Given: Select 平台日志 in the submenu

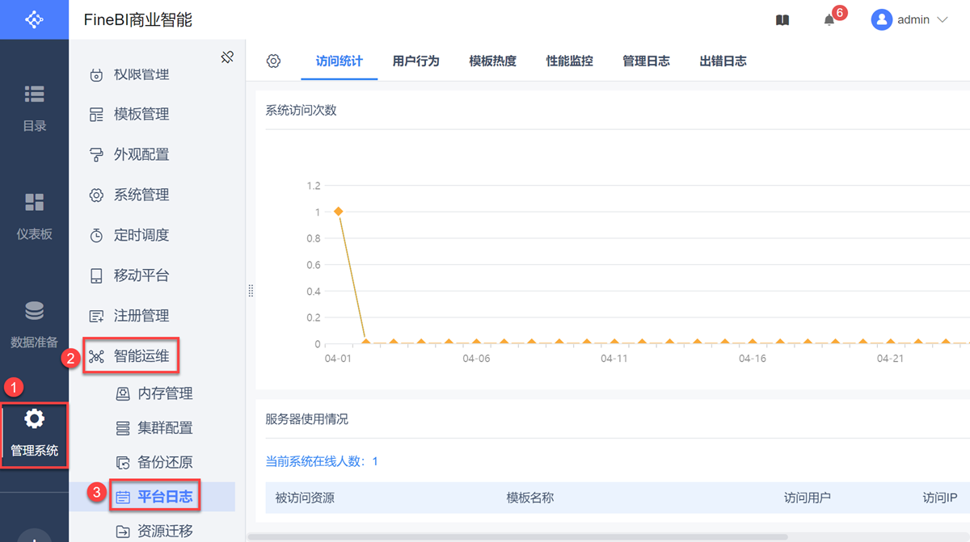Looking at the screenshot, I should click(165, 497).
